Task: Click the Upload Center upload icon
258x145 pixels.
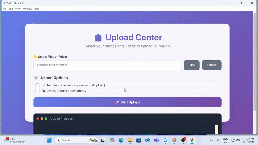Action: click(98, 37)
